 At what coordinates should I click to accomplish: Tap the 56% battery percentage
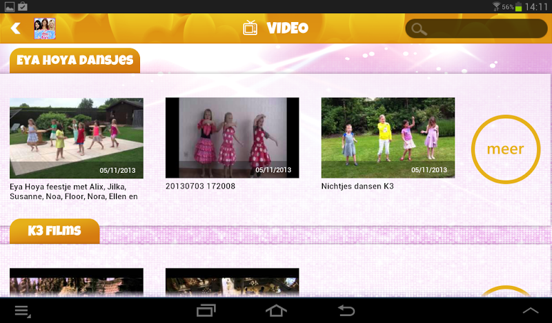(x=508, y=7)
